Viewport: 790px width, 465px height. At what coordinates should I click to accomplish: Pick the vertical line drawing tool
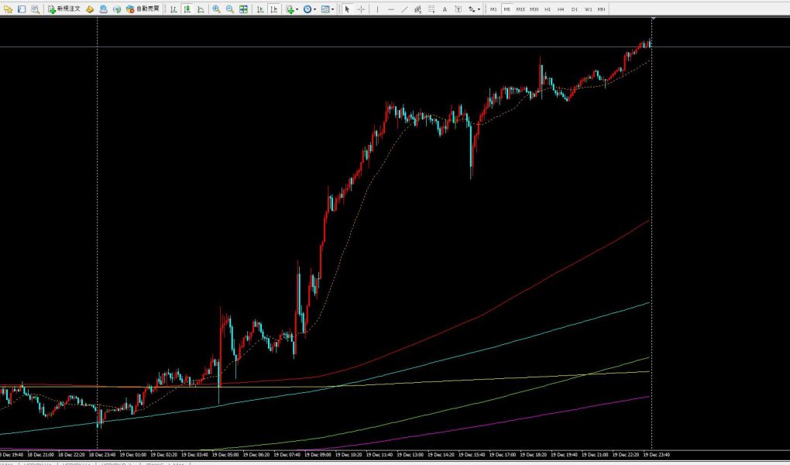[377, 9]
